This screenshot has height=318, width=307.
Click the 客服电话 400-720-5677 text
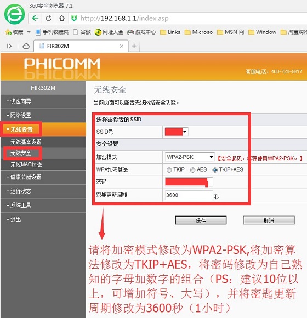point(274,72)
